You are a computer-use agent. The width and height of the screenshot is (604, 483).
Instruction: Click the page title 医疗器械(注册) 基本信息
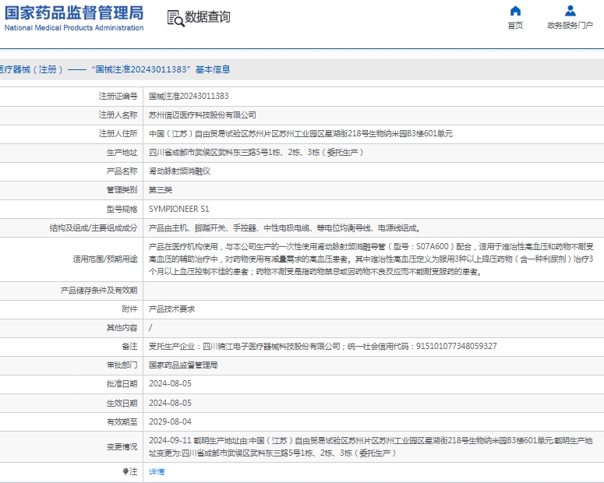click(x=115, y=69)
